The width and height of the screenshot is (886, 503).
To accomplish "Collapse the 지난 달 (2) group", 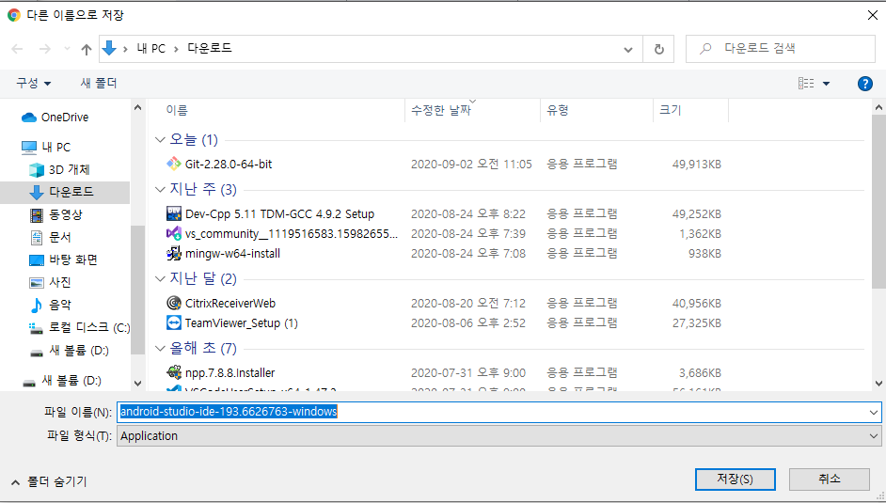I will pyautogui.click(x=160, y=278).
